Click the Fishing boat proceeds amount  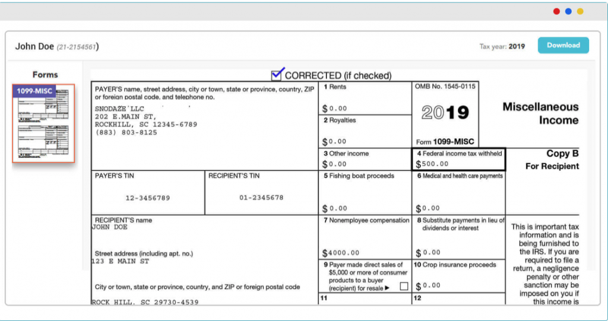[335, 209]
